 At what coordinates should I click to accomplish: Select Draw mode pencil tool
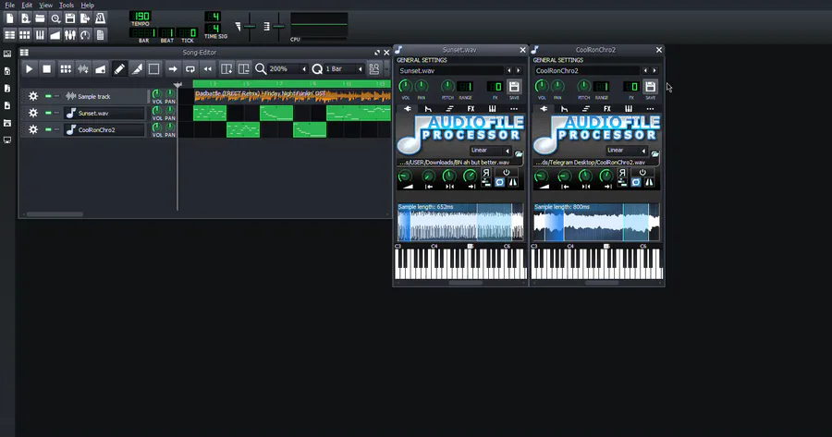[119, 69]
